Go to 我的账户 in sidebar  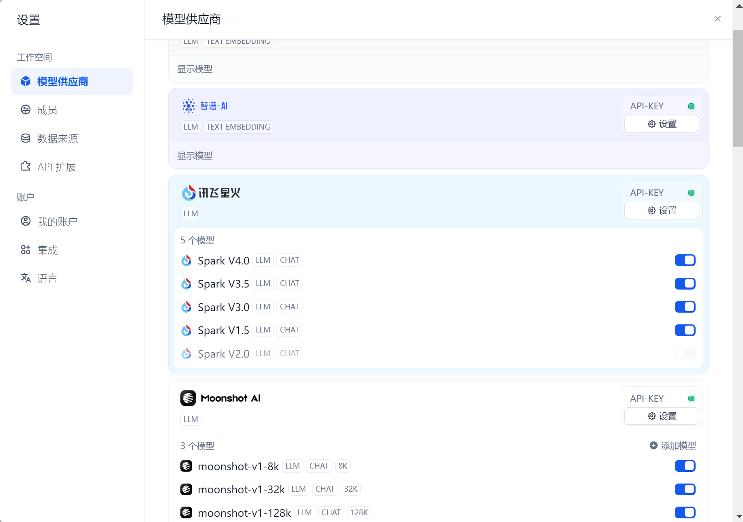point(57,222)
